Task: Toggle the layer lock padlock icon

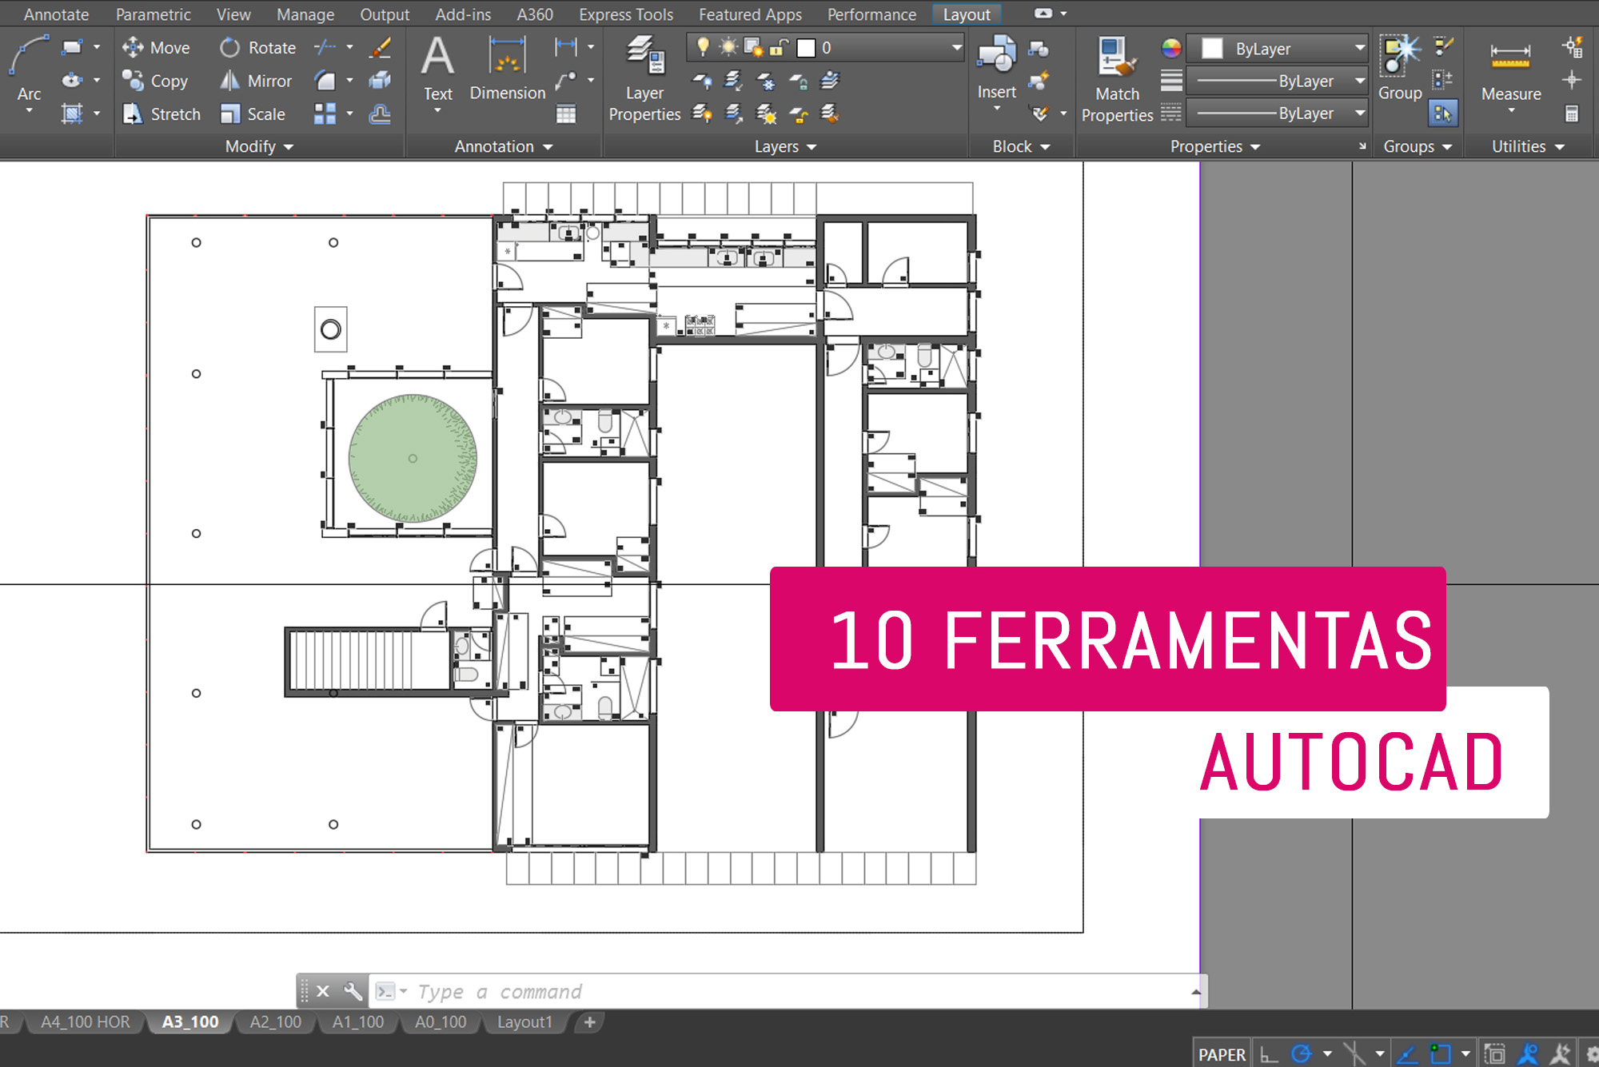Action: pos(780,47)
